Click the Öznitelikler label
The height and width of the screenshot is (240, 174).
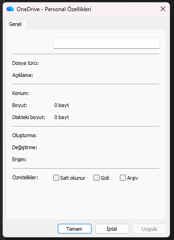tap(25, 177)
